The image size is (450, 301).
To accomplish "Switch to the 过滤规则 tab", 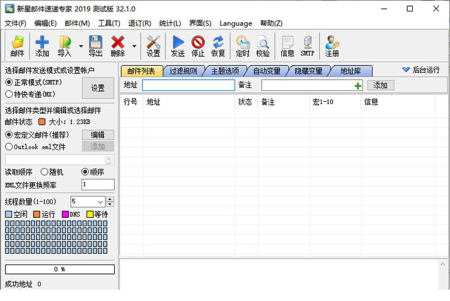I will pos(184,71).
